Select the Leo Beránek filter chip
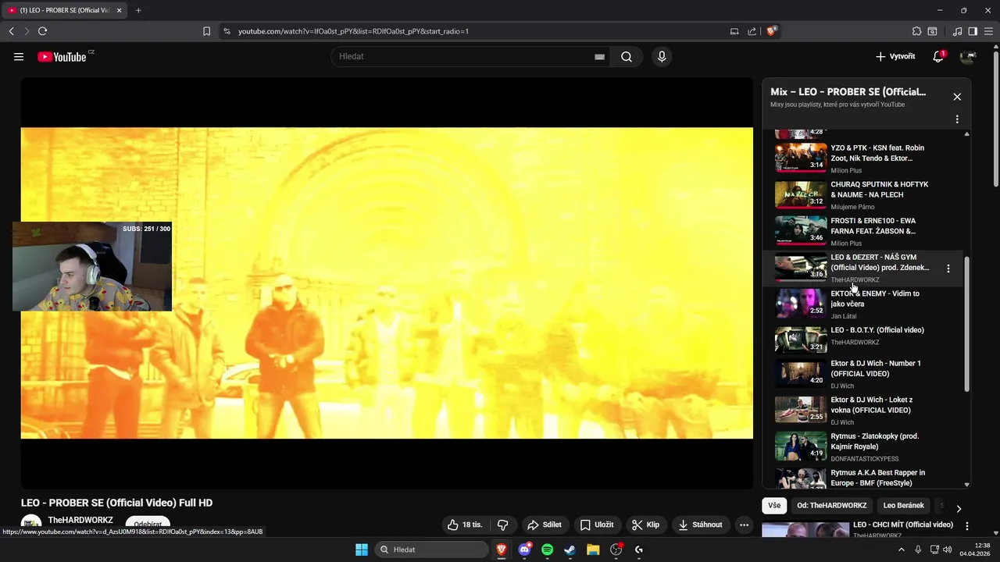The width and height of the screenshot is (1000, 562). [904, 506]
